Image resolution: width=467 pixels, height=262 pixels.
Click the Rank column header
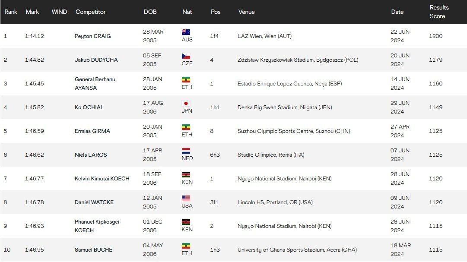coord(11,12)
